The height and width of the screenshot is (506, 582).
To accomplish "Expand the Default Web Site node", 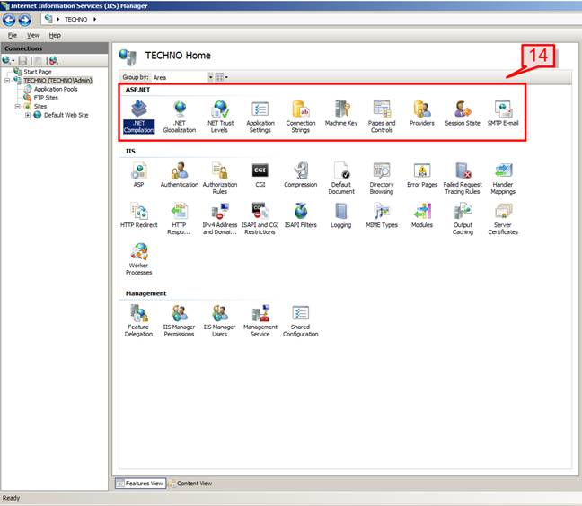I will (x=28, y=115).
